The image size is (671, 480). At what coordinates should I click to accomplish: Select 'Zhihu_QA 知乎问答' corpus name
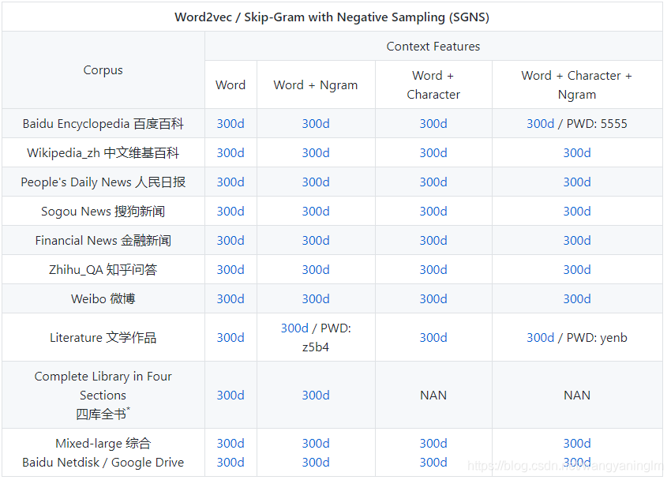(103, 269)
